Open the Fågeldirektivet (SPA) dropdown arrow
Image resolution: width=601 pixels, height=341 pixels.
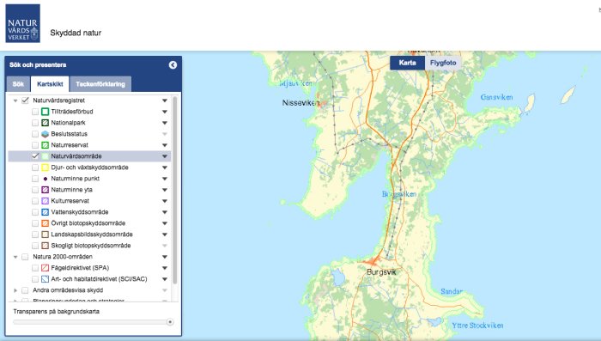pyautogui.click(x=165, y=268)
